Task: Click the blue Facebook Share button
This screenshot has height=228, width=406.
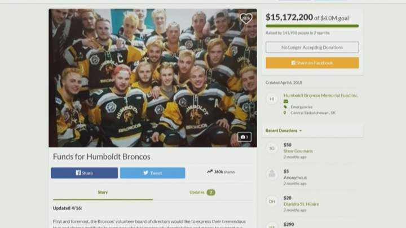Action: [84, 173]
